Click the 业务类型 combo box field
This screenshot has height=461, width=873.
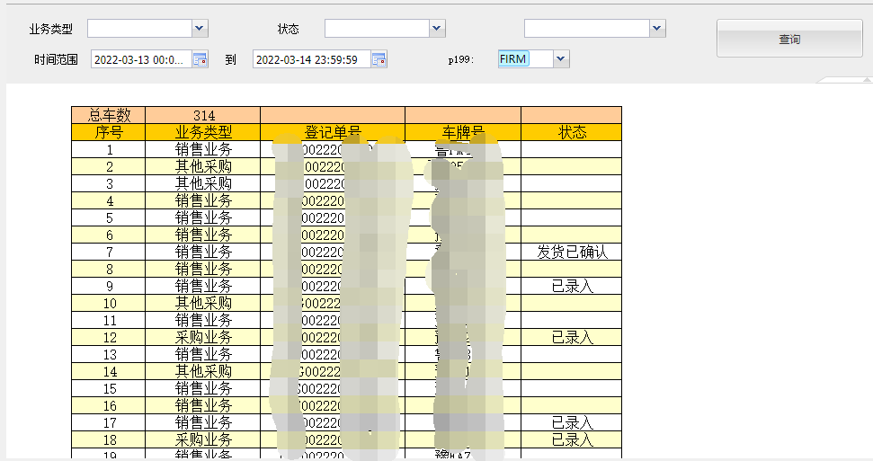point(139,29)
